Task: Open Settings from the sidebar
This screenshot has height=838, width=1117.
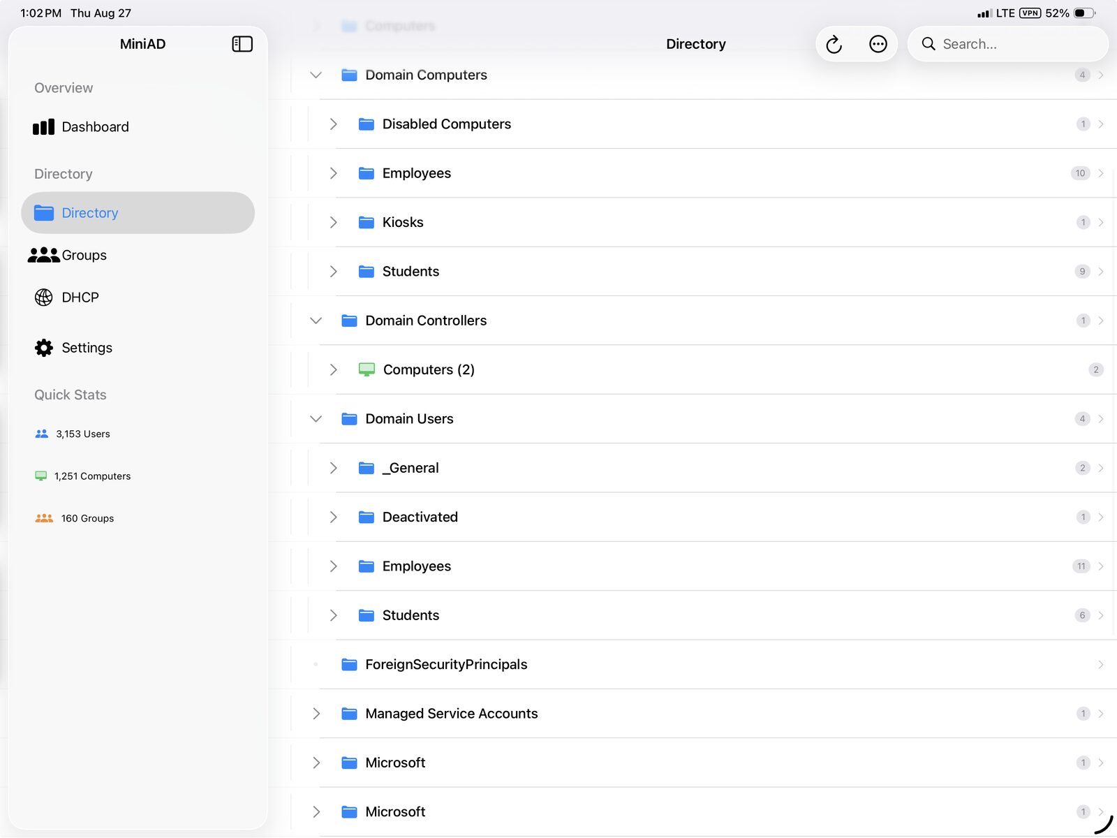Action: (138, 348)
